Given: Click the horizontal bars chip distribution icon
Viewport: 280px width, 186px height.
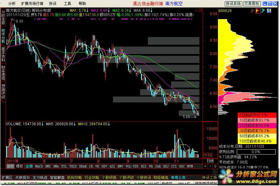Looking at the screenshot, I should coord(253,11).
